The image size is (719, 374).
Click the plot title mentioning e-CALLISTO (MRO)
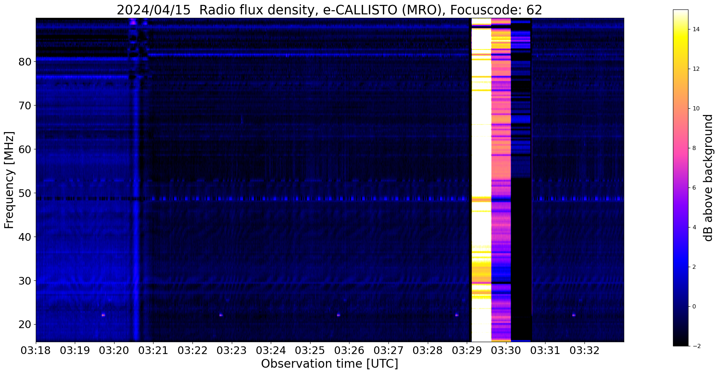point(329,10)
